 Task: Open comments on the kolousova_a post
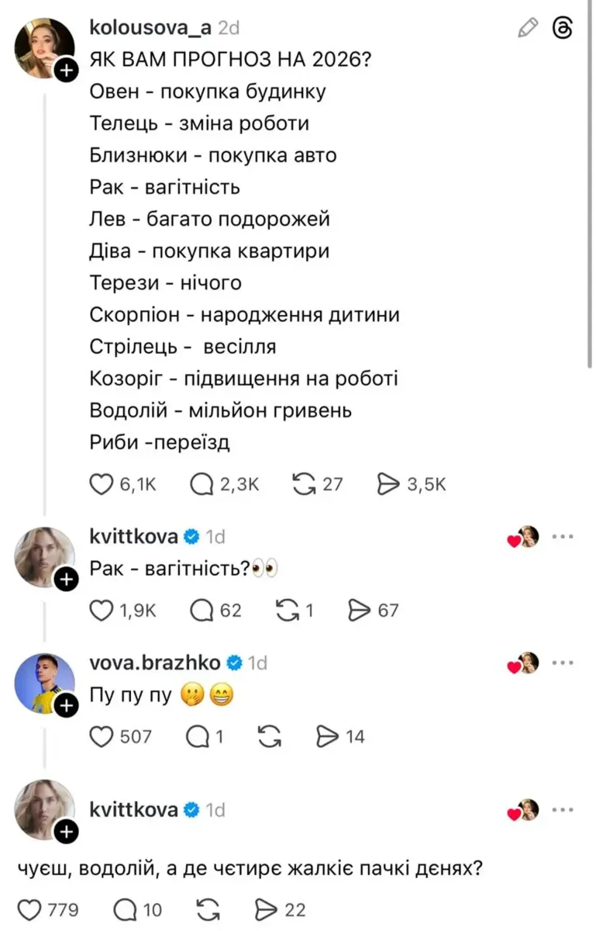pyautogui.click(x=202, y=485)
